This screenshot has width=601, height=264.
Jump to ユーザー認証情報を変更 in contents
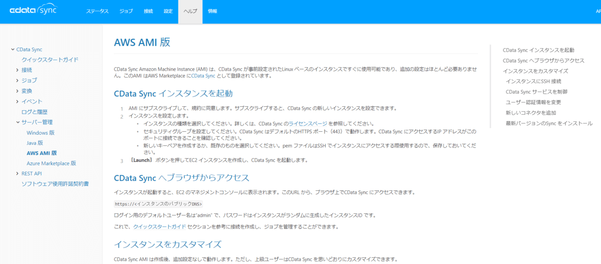tap(533, 102)
